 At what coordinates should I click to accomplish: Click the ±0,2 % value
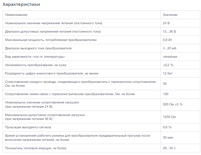(168, 65)
